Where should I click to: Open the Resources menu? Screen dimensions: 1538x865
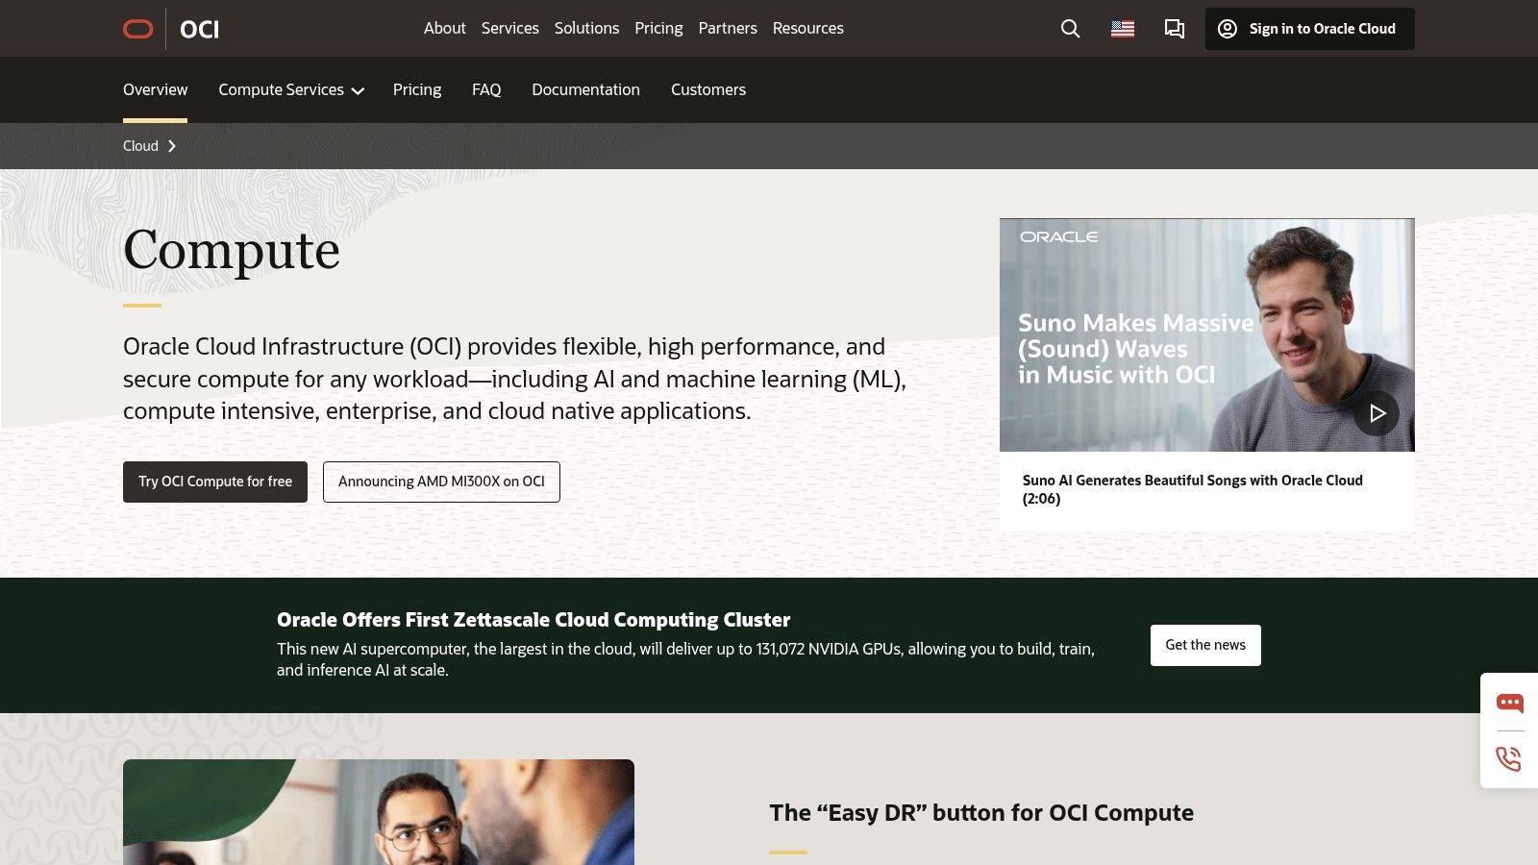coord(808,29)
